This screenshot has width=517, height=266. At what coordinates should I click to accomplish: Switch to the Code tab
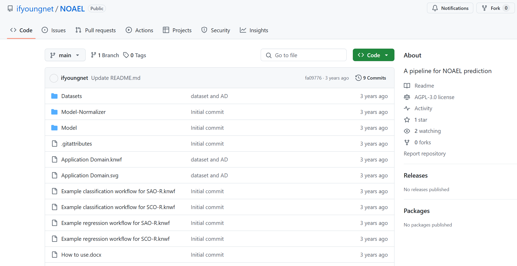tap(21, 30)
